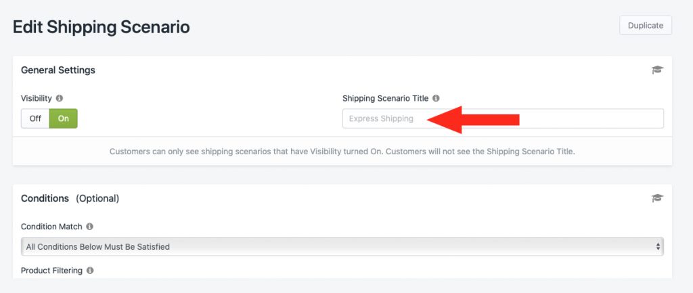This screenshot has width=693, height=293.
Task: Open the All Conditions Below Must Be Satisfied dropdown
Action: pos(342,246)
